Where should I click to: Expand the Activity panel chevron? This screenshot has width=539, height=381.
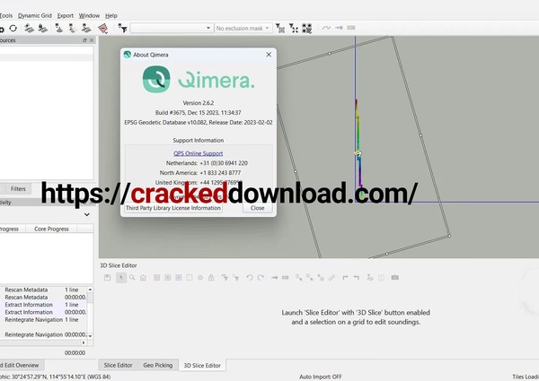(x=87, y=214)
